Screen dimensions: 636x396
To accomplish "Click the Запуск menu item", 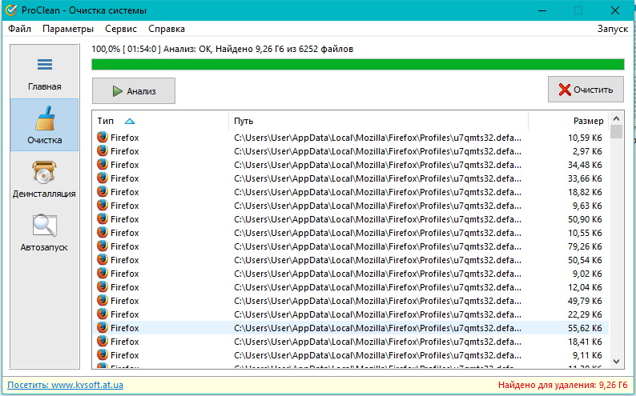I will [x=613, y=29].
